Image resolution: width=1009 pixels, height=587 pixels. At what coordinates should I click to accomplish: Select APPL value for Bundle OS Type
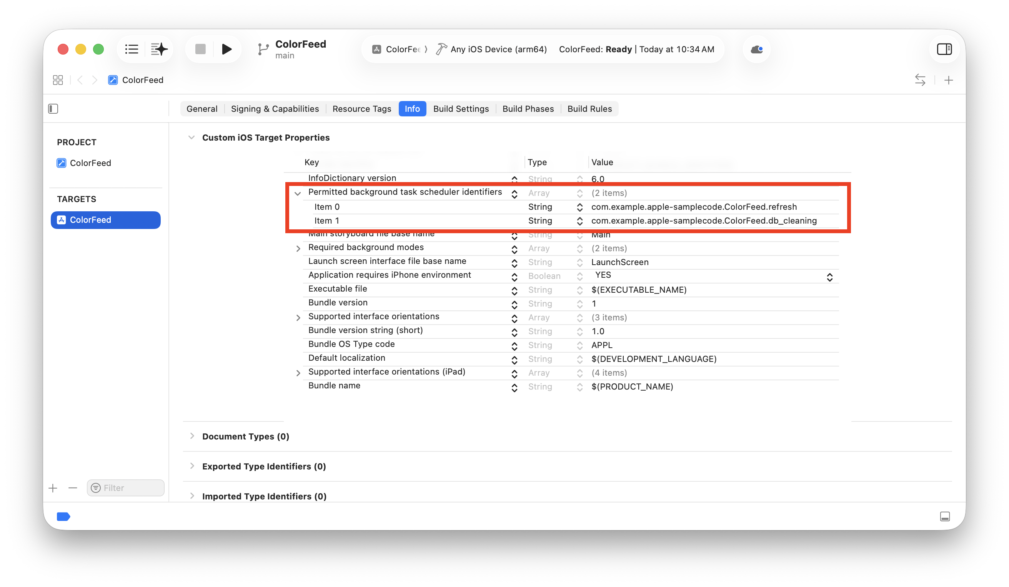602,345
